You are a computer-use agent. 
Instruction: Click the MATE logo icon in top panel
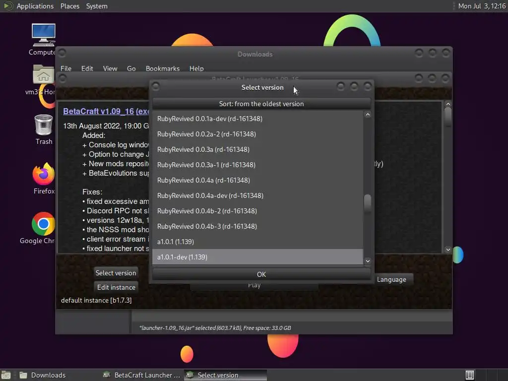coord(8,6)
